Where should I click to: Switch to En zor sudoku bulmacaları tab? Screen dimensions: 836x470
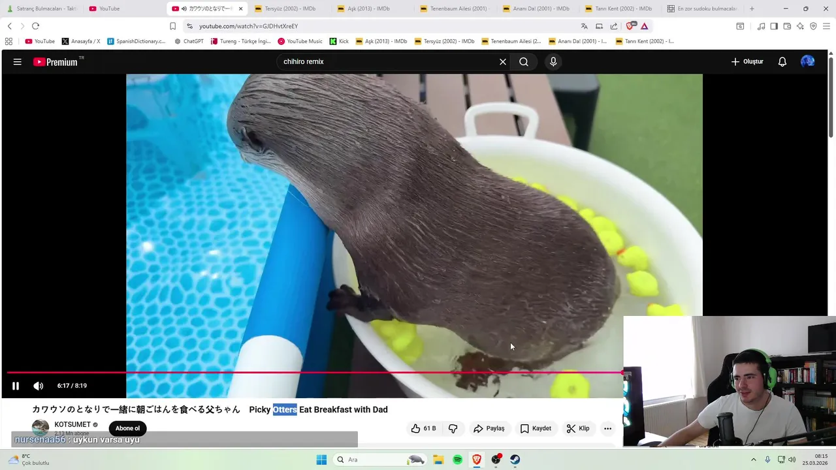[702, 8]
